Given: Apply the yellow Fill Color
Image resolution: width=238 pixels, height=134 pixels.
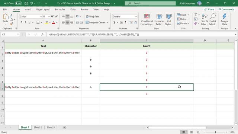Looking at the screenshot, I should [46, 22].
